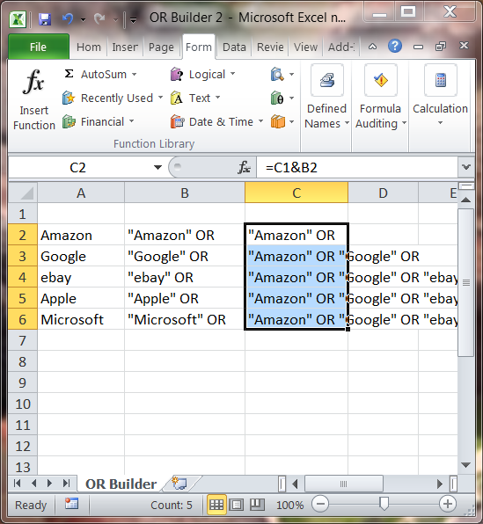The image size is (483, 524).
Task: Open the Text functions list
Action: click(195, 98)
